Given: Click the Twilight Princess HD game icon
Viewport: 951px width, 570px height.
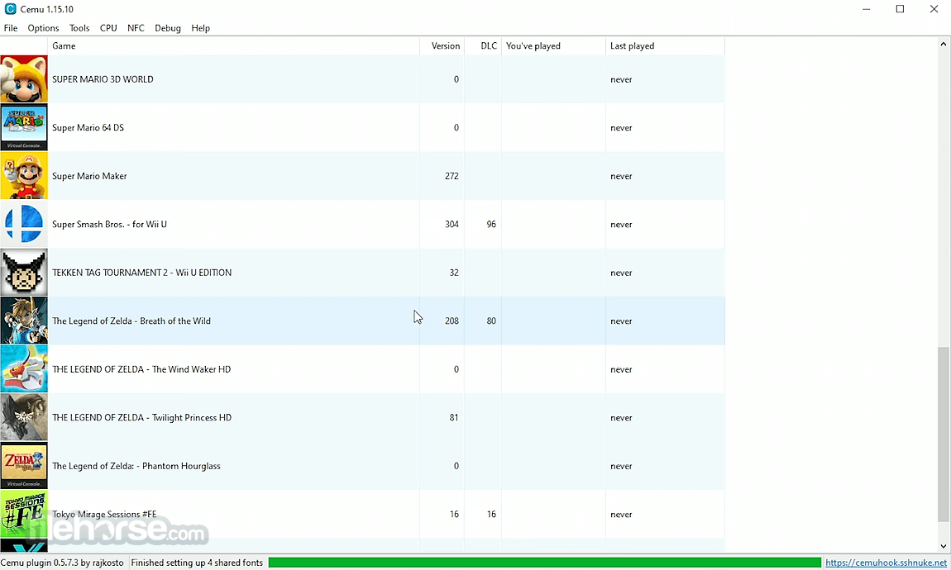Looking at the screenshot, I should 24,417.
